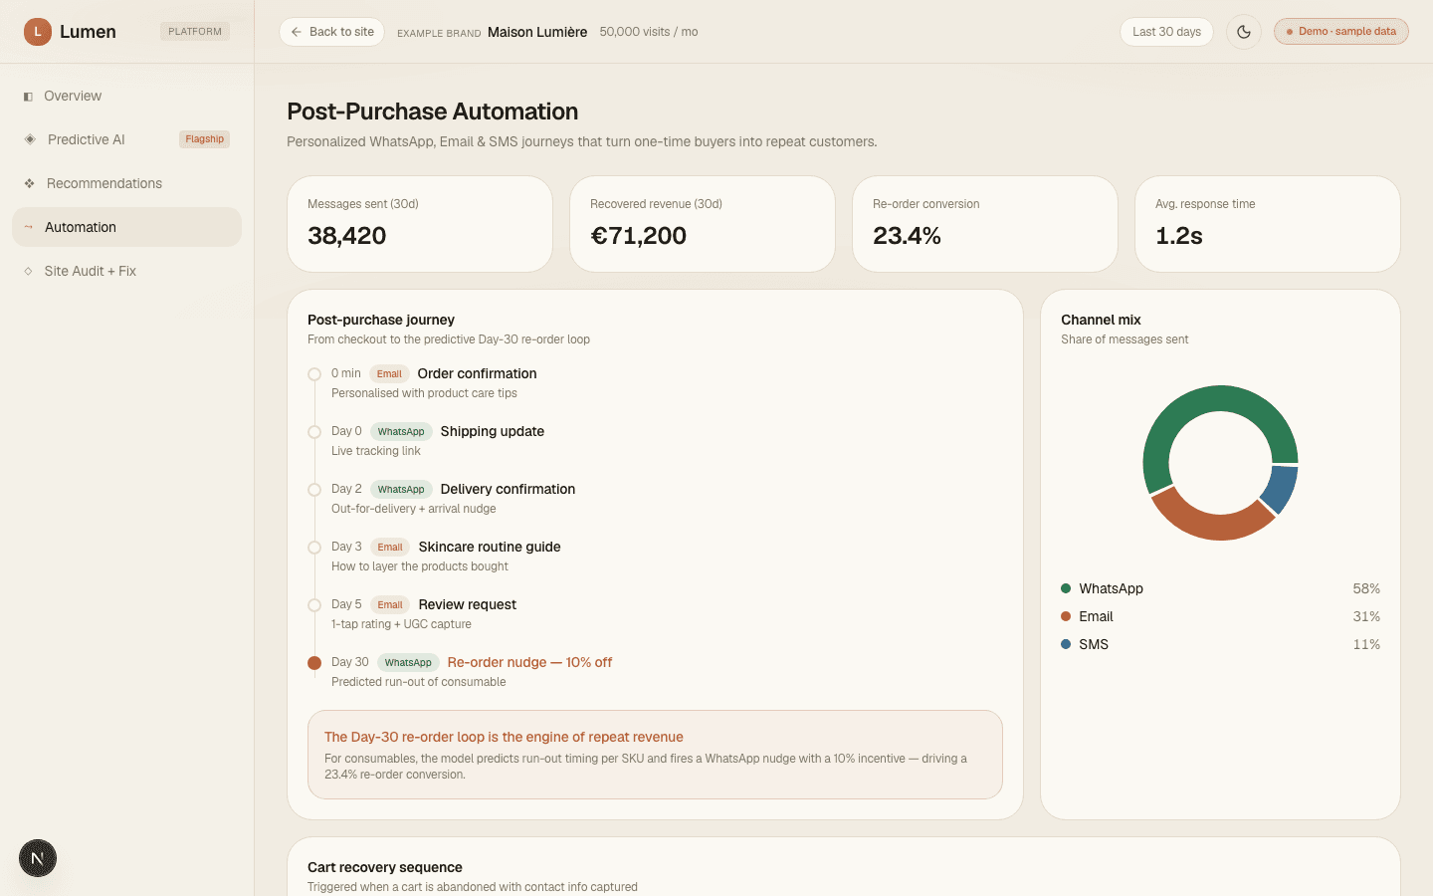Click Day-30 re-order loop callout heading

[x=504, y=737]
